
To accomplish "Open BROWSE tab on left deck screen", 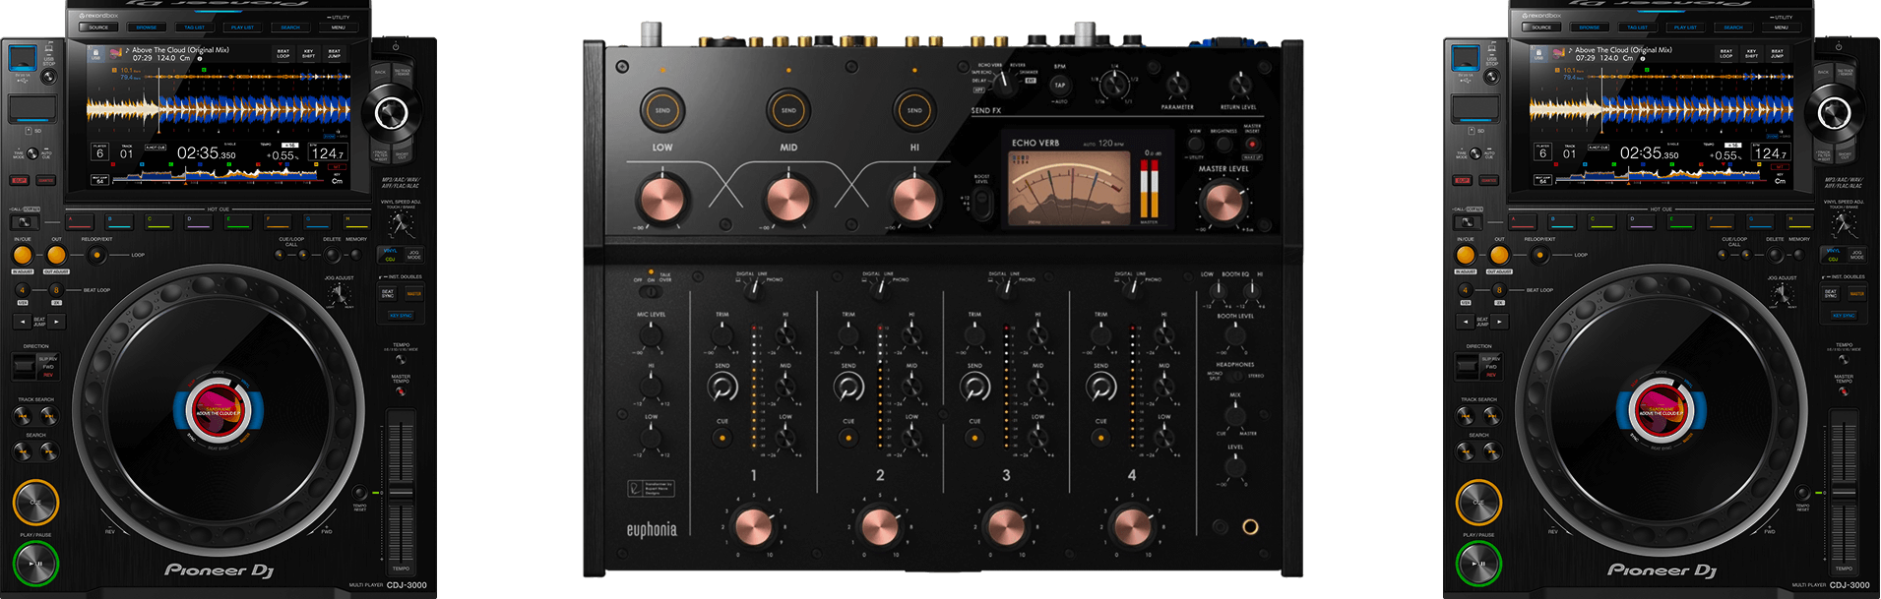I will pos(147,28).
